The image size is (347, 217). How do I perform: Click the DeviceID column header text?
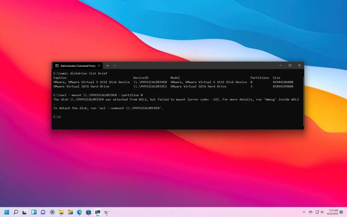[x=141, y=78]
